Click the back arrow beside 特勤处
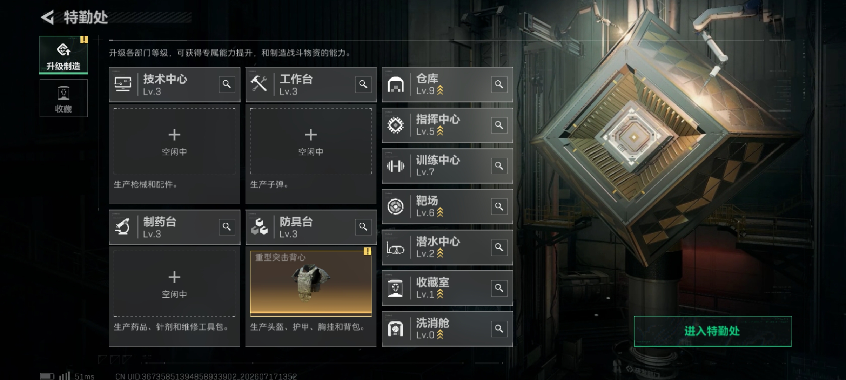Image resolution: width=846 pixels, height=380 pixels. point(47,17)
